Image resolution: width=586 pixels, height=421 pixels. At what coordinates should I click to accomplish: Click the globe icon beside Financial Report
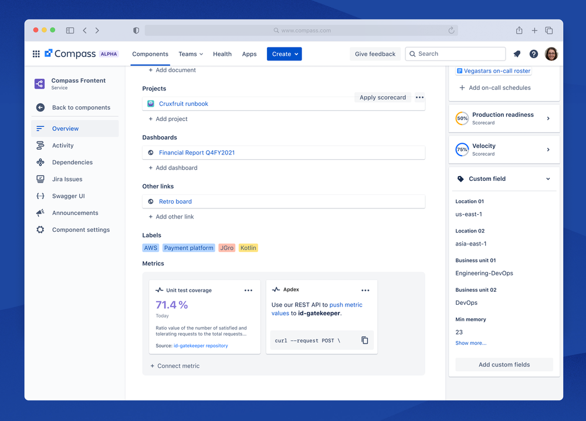pos(151,153)
